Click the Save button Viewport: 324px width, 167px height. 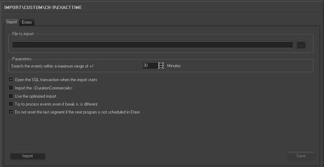pyautogui.click(x=301, y=156)
